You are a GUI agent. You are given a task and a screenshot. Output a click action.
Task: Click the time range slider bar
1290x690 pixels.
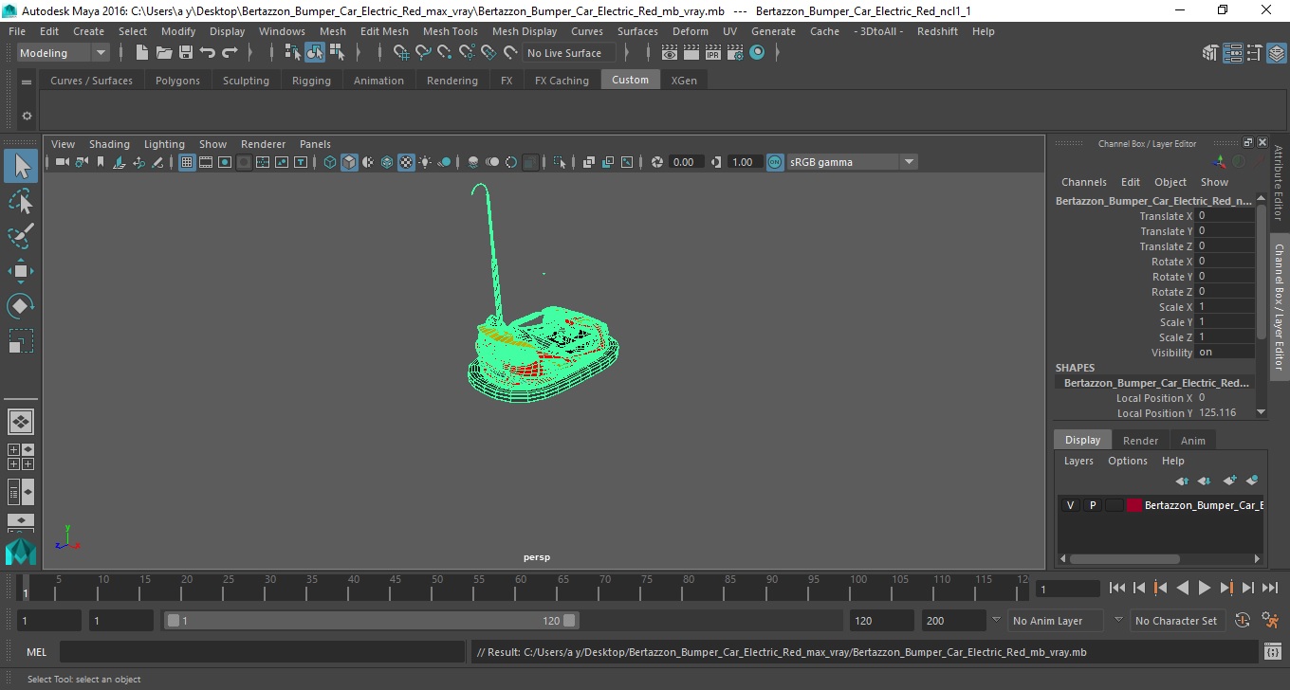(x=371, y=621)
